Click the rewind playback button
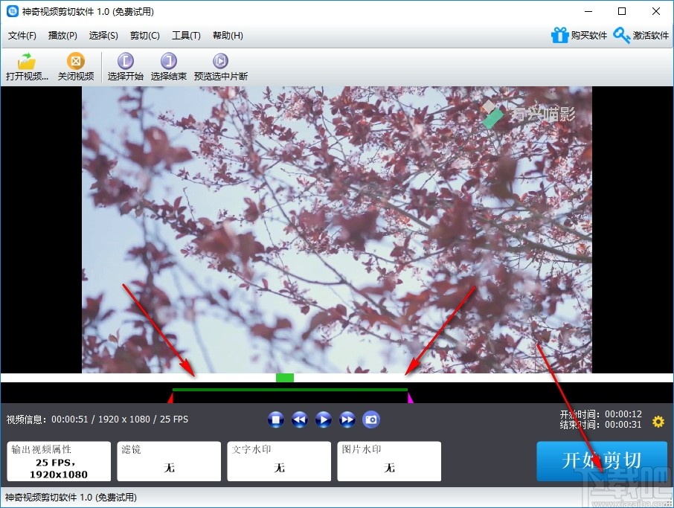Viewport: 674px width, 508px height. [300, 419]
